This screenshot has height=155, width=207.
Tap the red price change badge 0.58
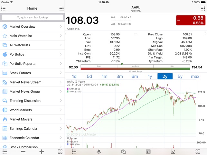pos(191,20)
